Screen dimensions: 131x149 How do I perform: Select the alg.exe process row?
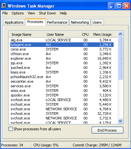coord(62,40)
